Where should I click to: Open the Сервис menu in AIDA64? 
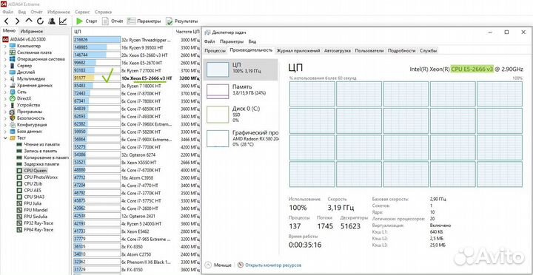(x=83, y=12)
